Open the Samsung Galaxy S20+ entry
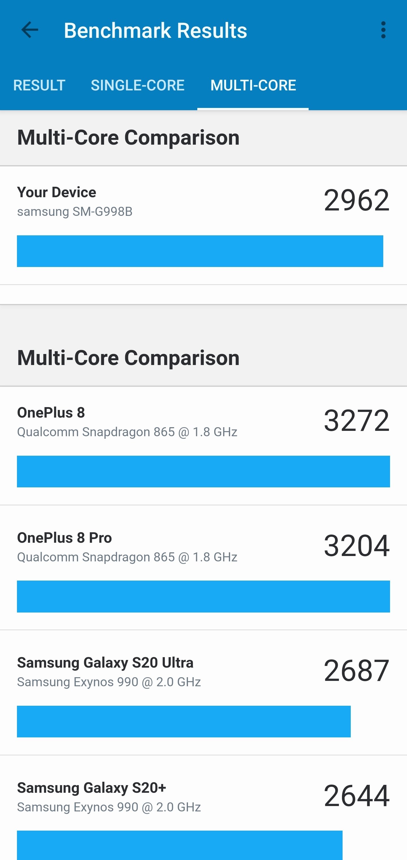407x860 pixels. (92, 788)
